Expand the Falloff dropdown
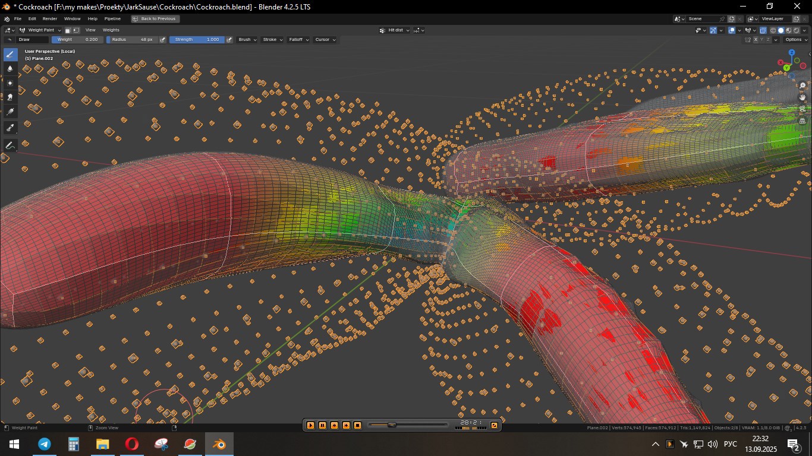The width and height of the screenshot is (812, 456). 297,40
